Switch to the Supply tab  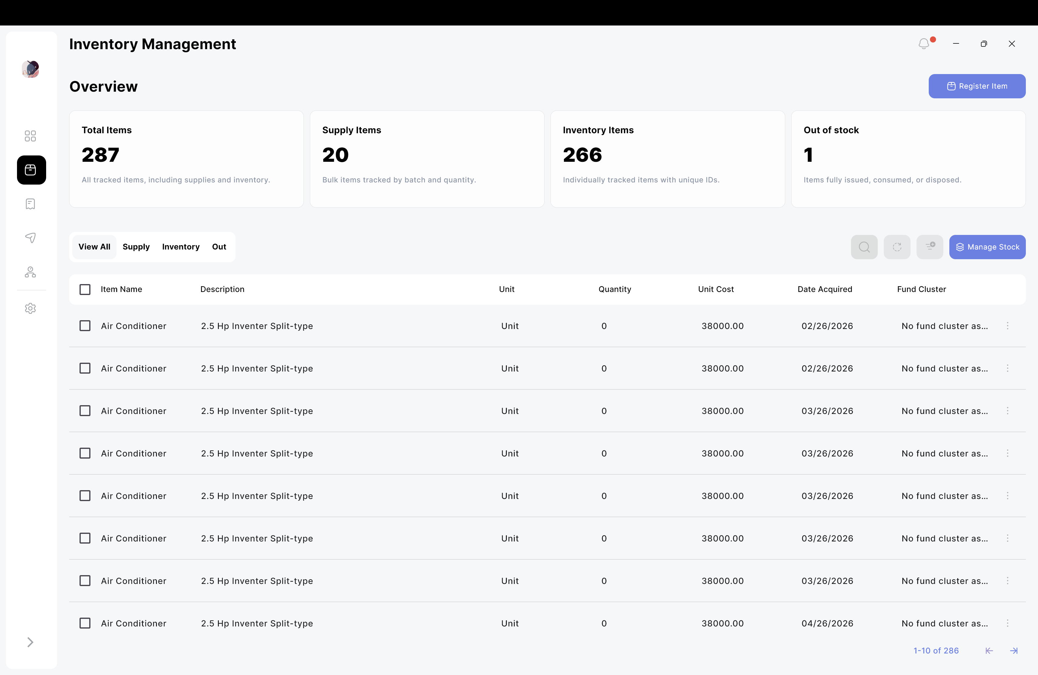136,247
